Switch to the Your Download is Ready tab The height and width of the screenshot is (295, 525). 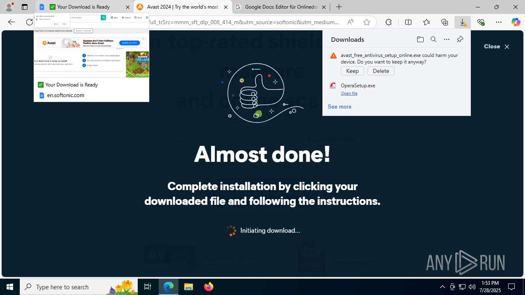(84, 7)
